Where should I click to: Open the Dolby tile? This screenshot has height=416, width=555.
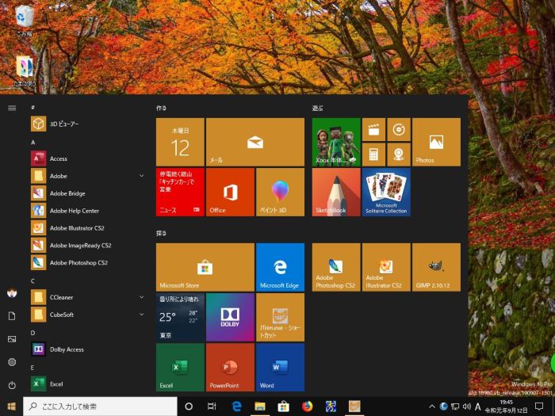point(230,317)
